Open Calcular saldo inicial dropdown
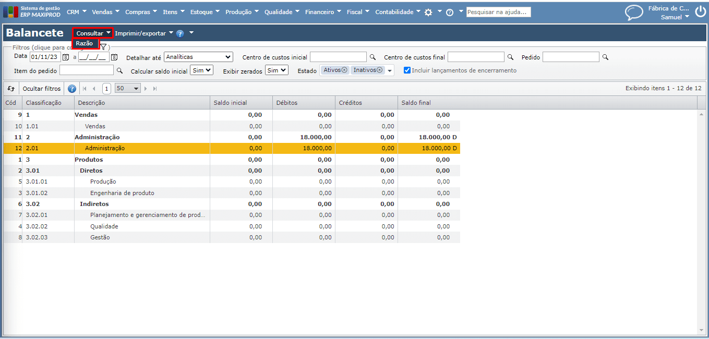Viewport: 709px width, 339px height. [201, 70]
